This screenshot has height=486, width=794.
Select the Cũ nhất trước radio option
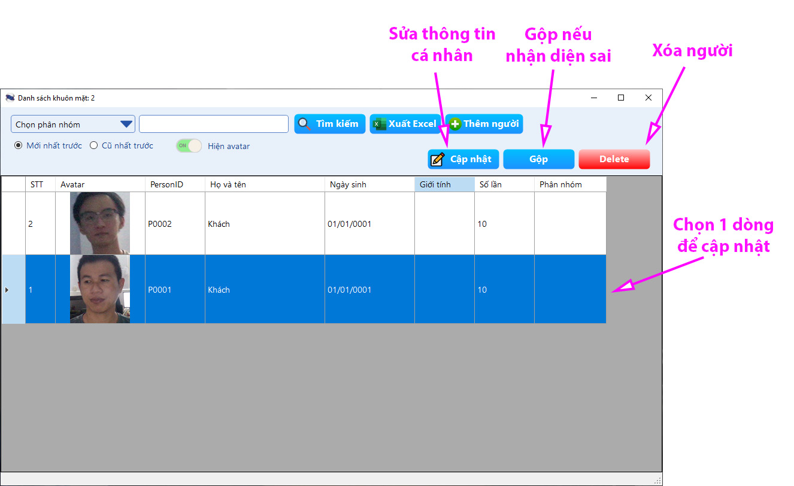tap(93, 145)
